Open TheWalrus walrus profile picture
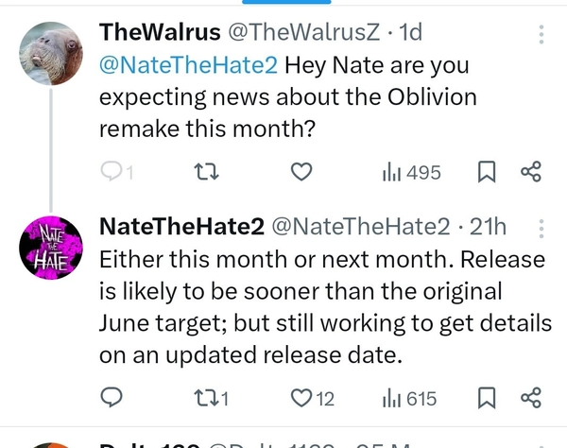Viewport: 567px width, 448px height. click(x=51, y=52)
